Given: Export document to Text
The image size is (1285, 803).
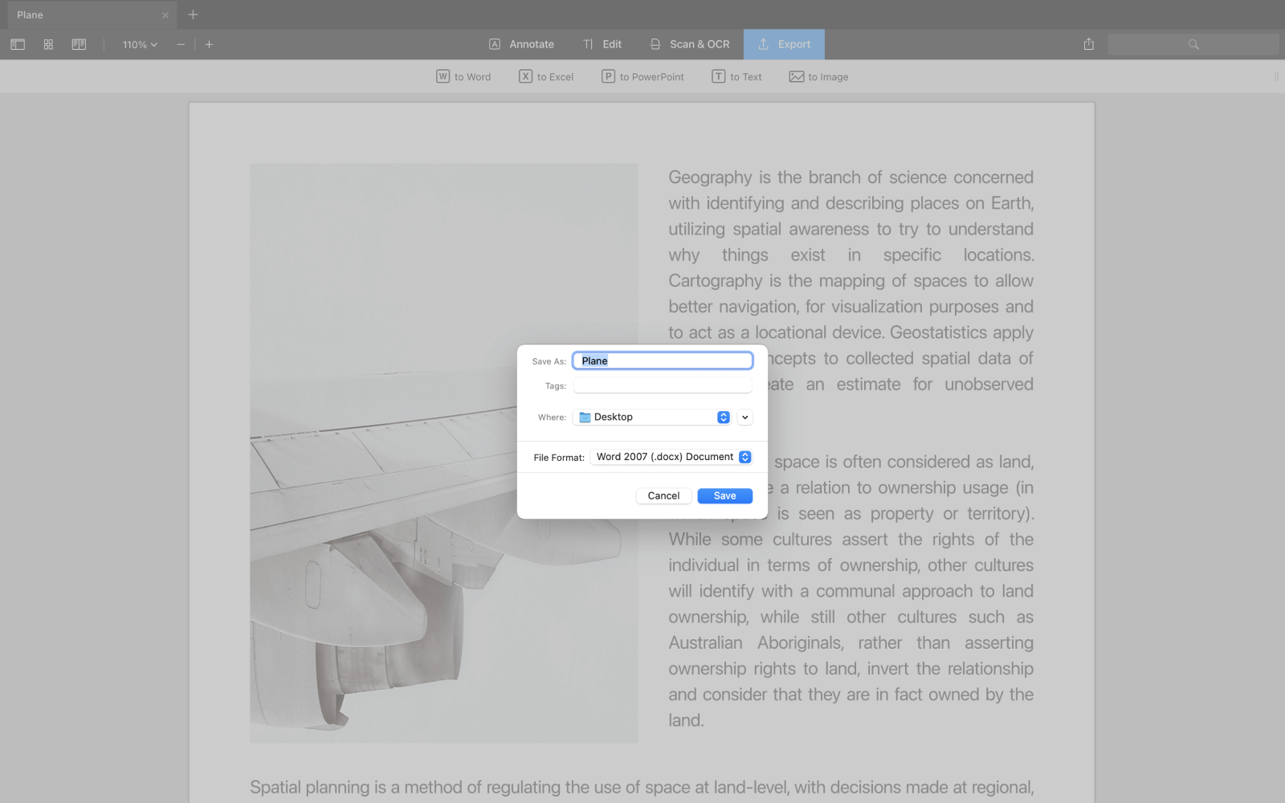Looking at the screenshot, I should (736, 77).
